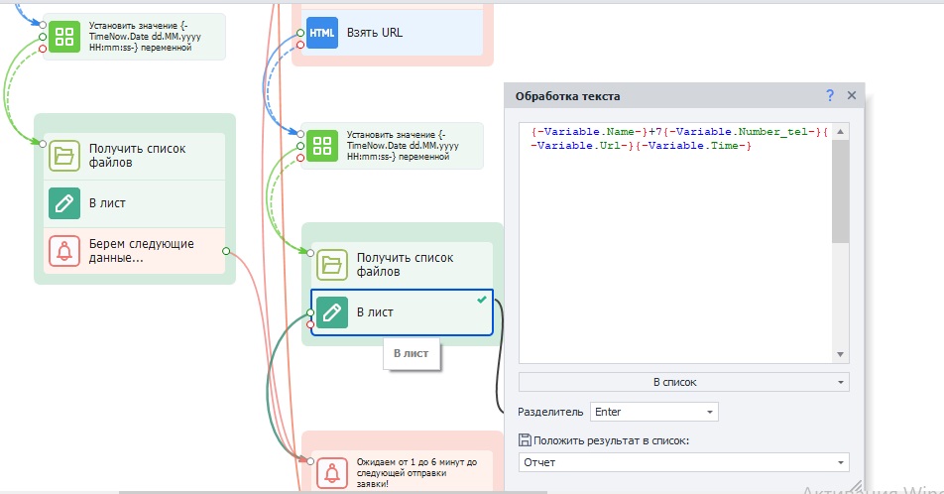This screenshot has width=944, height=494.
Task: Click the scrollbar thumb in the text editor
Action: click(x=840, y=188)
